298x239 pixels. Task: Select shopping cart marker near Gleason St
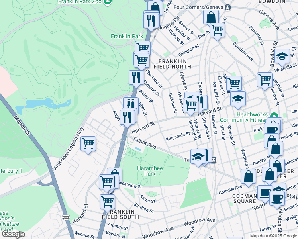pos(190,106)
